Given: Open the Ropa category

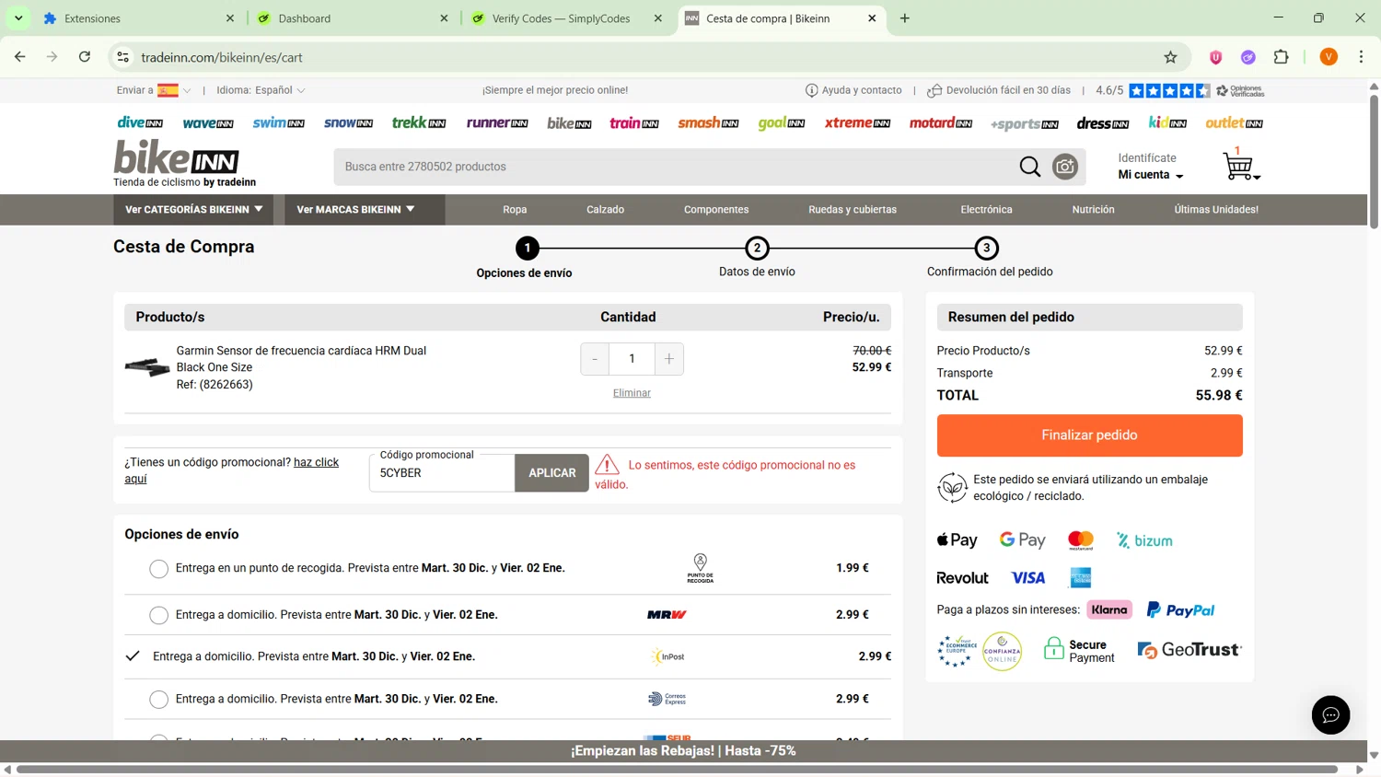Looking at the screenshot, I should click(515, 210).
